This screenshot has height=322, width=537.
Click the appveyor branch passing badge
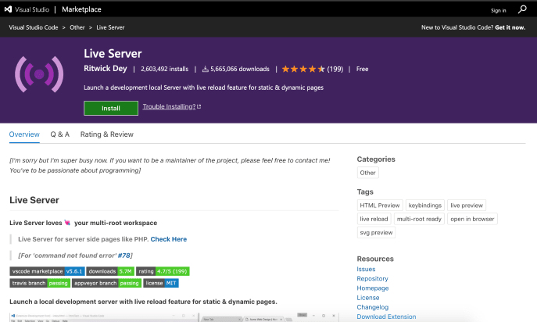106,283
